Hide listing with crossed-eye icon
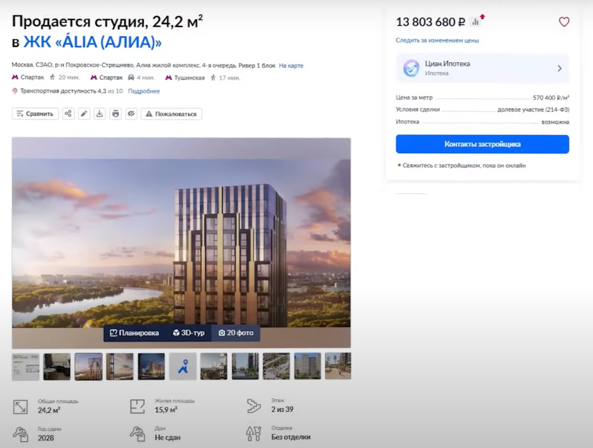The image size is (593, 448). tap(131, 114)
